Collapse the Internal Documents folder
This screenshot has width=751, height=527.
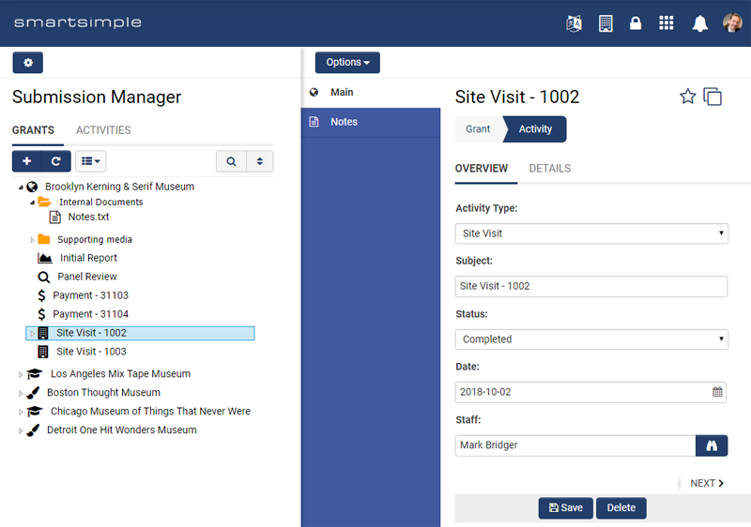[x=32, y=203]
